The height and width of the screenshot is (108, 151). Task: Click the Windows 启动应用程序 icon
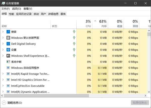[8, 68]
